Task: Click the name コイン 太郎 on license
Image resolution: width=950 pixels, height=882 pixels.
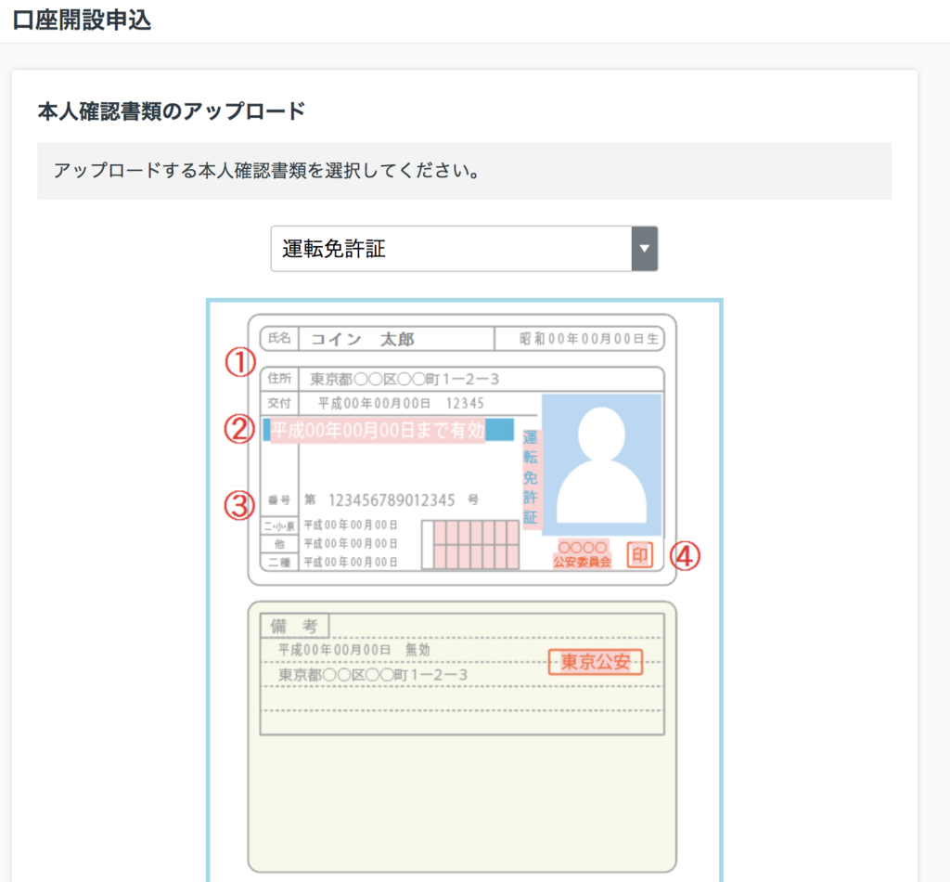Action: 363,339
